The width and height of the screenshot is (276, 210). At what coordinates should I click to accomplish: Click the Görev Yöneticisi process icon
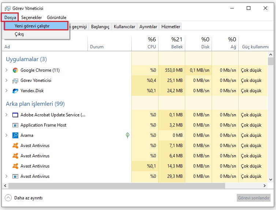tap(15, 80)
